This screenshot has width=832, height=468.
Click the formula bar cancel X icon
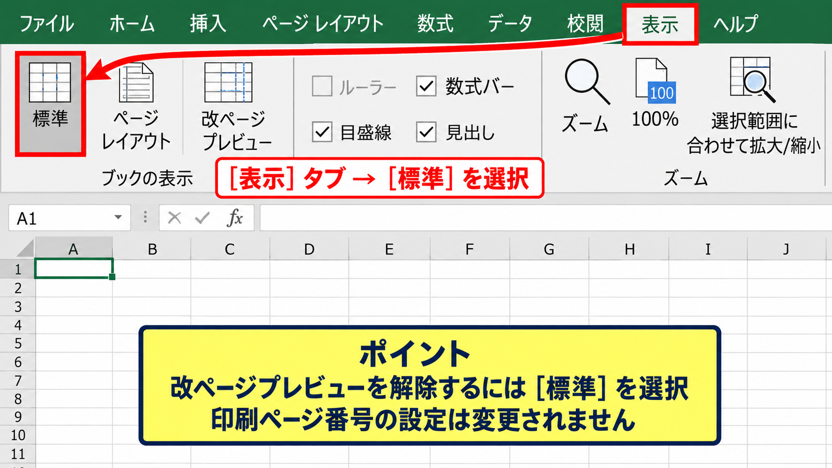(x=174, y=218)
